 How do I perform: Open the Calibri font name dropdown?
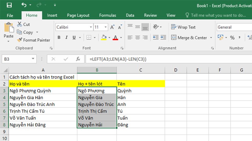point(91,27)
